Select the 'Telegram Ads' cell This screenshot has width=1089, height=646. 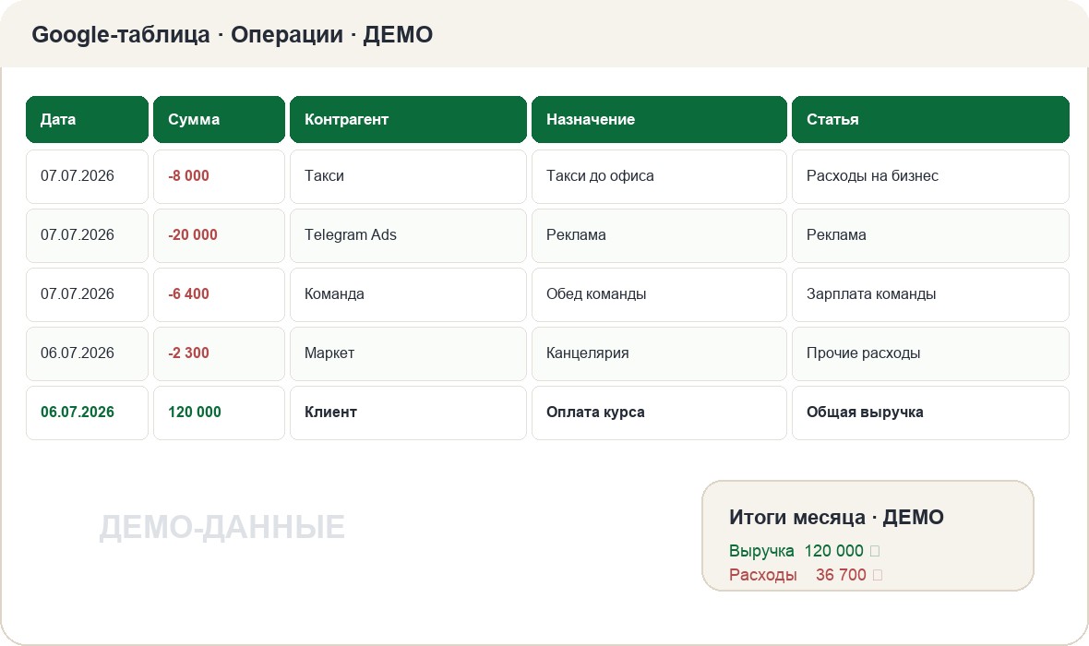pyautogui.click(x=408, y=235)
